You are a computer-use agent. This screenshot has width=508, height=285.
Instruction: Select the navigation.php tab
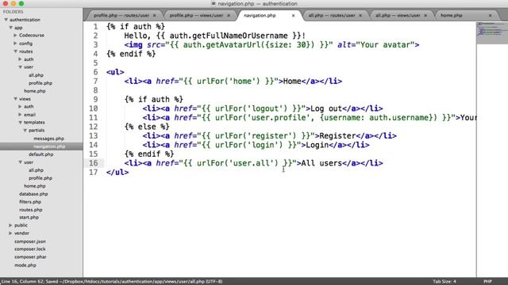pos(260,15)
